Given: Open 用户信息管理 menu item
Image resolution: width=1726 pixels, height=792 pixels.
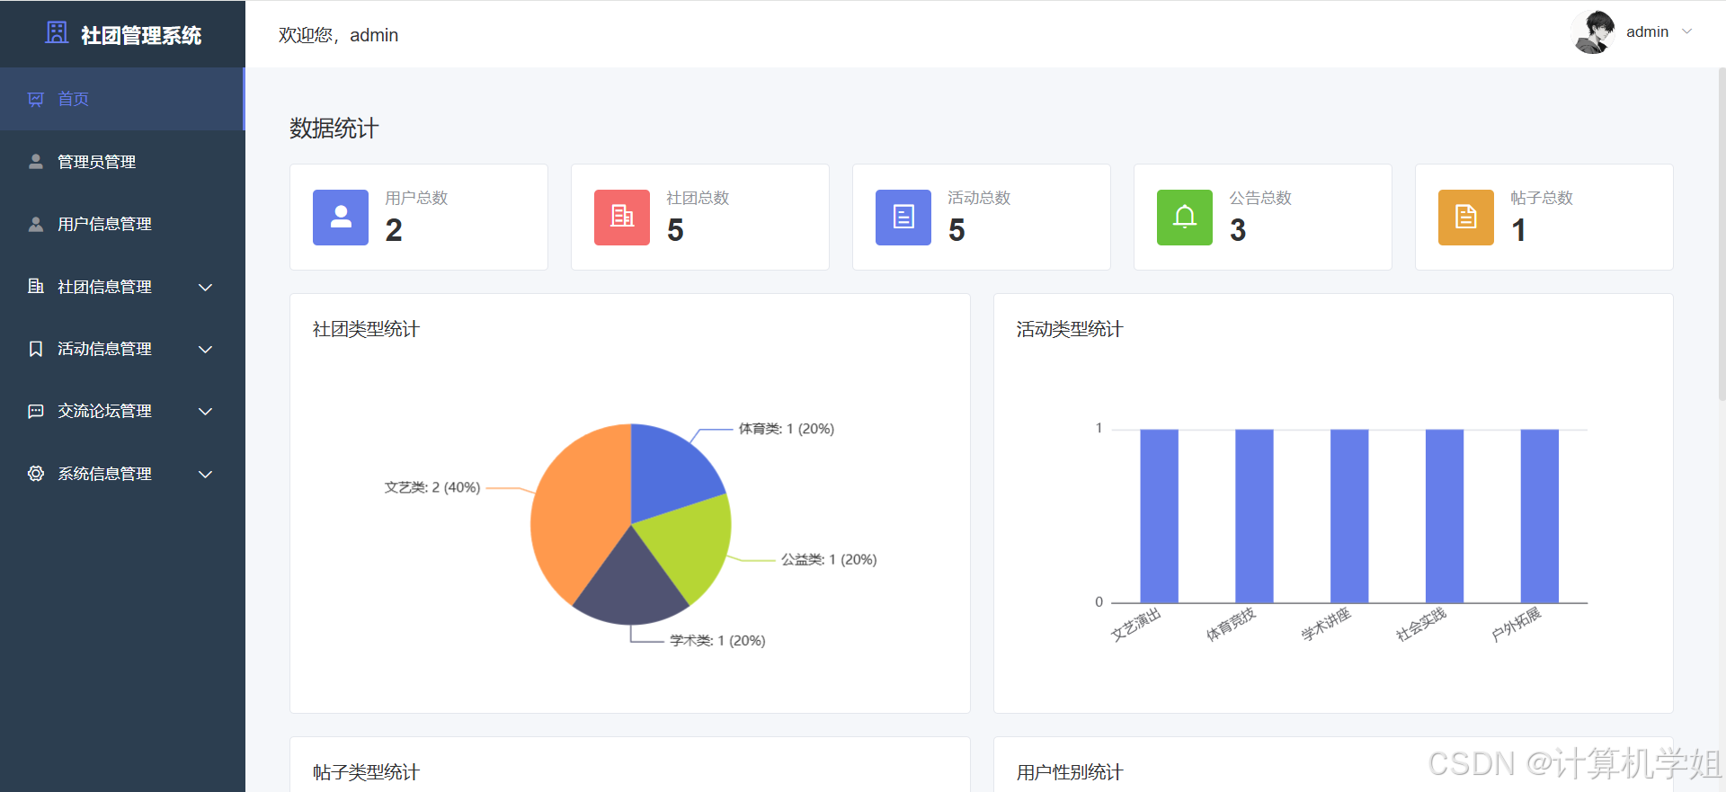Looking at the screenshot, I should 122,224.
